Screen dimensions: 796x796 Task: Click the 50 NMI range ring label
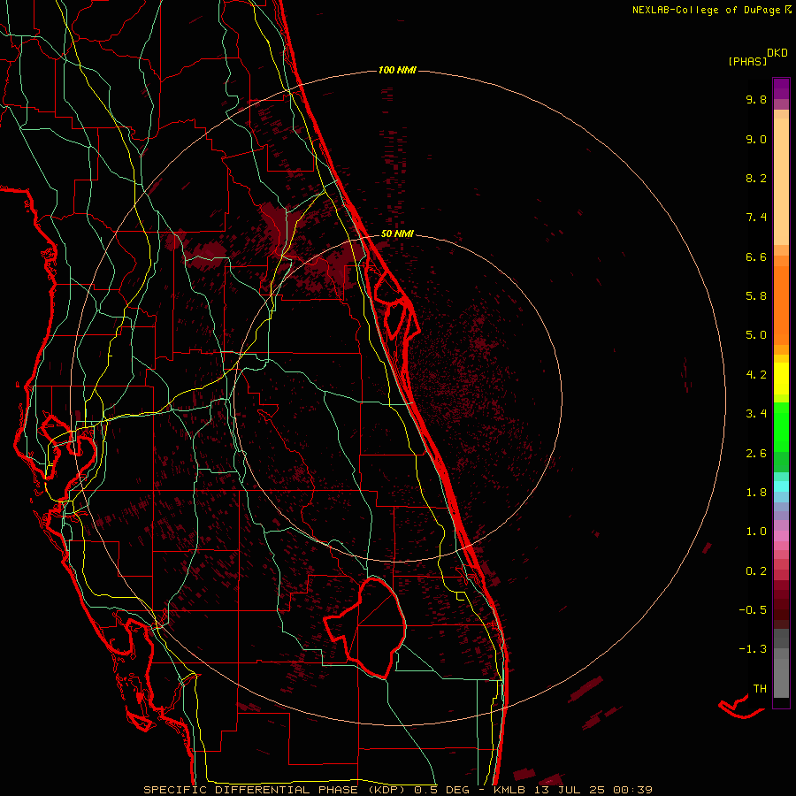397,233
